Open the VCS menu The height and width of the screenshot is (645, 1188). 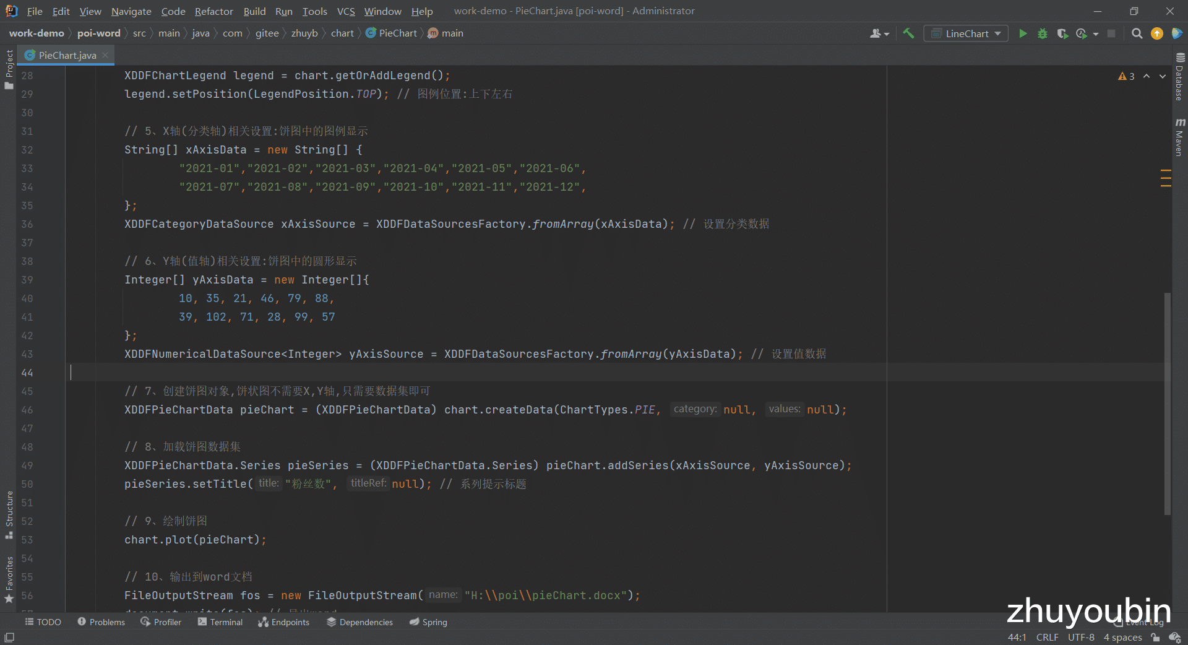[x=346, y=11]
